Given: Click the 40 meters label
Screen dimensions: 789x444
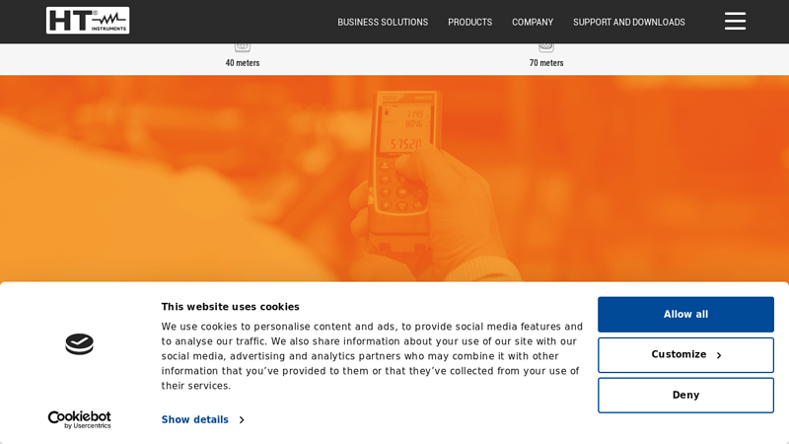Looking at the screenshot, I should click(243, 63).
